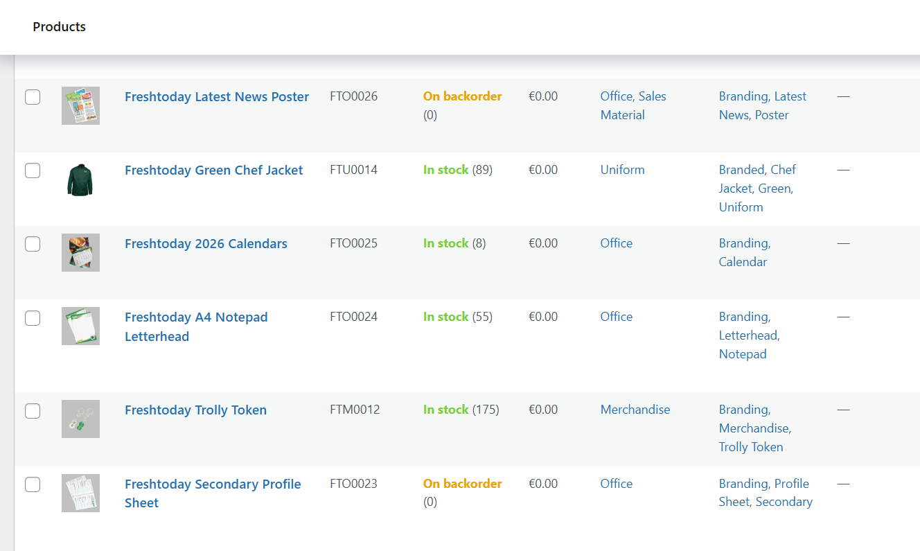Open the Freshtoday Latest News Poster product
Image resolution: width=920 pixels, height=551 pixels.
point(217,96)
